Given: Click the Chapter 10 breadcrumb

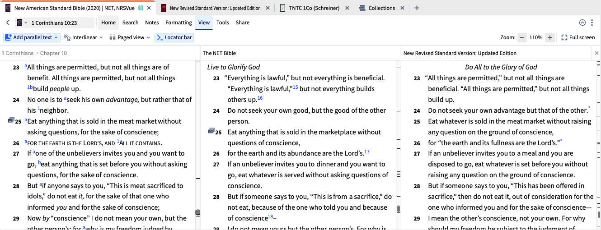Looking at the screenshot, I should point(53,53).
